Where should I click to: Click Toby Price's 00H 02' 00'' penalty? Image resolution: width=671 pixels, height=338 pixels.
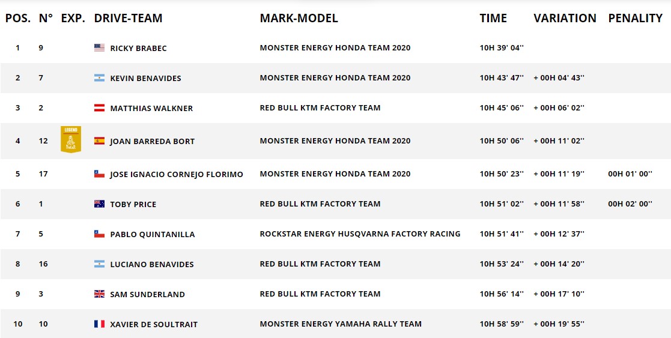(630, 204)
